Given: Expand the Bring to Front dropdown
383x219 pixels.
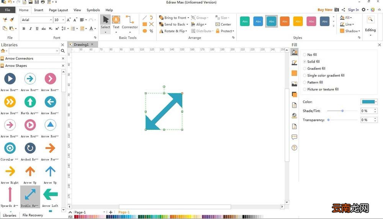Looking at the screenshot, I should coord(188,18).
